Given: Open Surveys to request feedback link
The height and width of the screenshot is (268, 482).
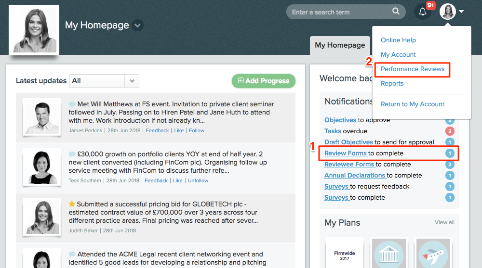Looking at the screenshot, I should tap(336, 186).
